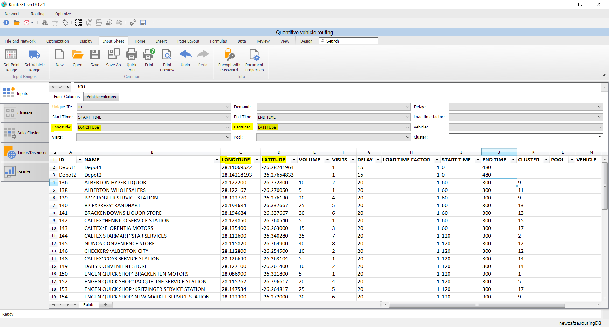Screen dimensions: 609x327
Task: Switch to the File and Network tab
Action: click(x=20, y=41)
